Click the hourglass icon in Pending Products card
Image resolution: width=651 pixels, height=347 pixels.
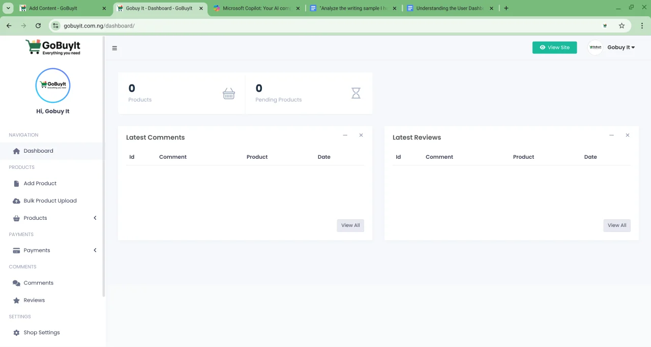(x=356, y=93)
